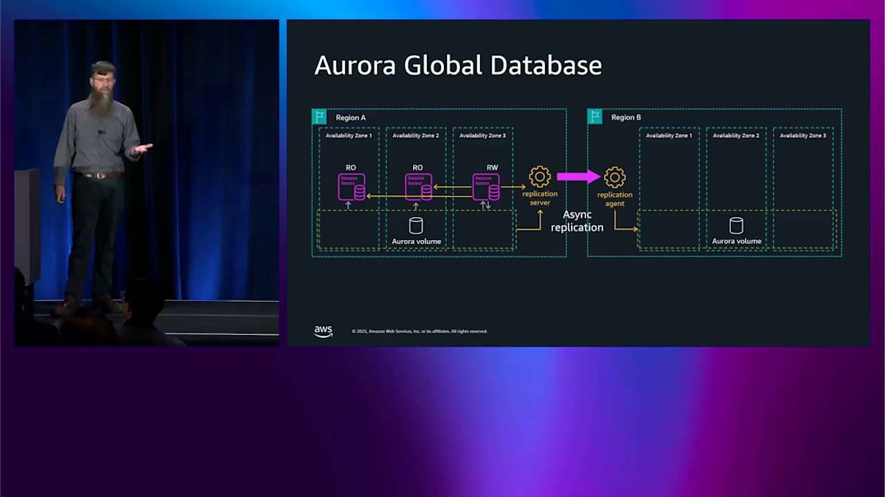The image size is (885, 497).
Task: Click the replication server gear icon
Action: tap(540, 177)
